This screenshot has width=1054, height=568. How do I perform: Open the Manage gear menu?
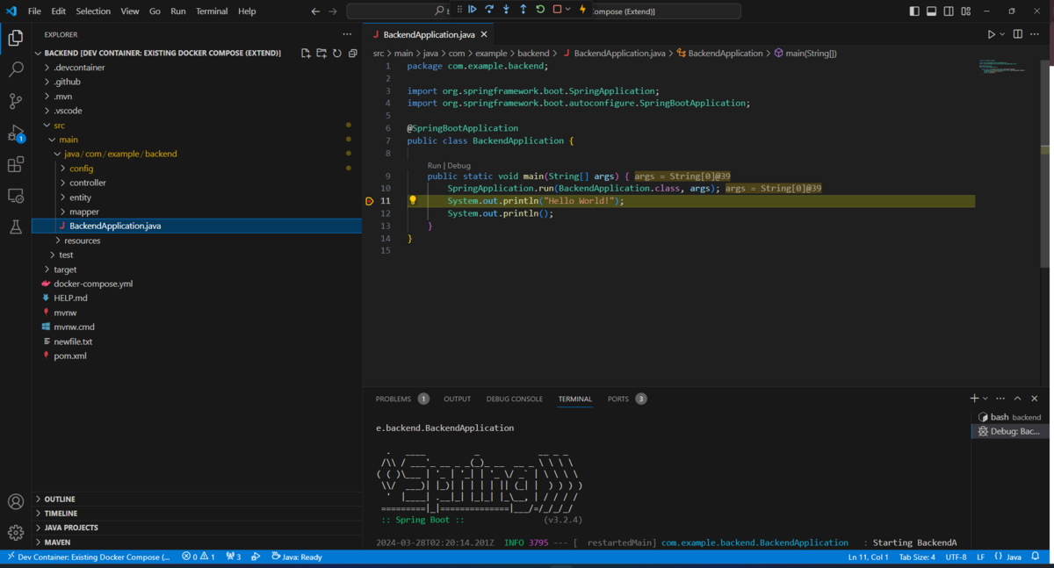click(x=16, y=533)
